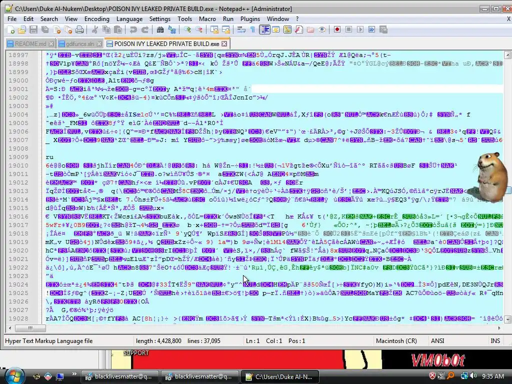Click the vertical scrollbar up arrow
Image resolution: width=512 pixels, height=384 pixels.
pyautogui.click(x=507, y=55)
